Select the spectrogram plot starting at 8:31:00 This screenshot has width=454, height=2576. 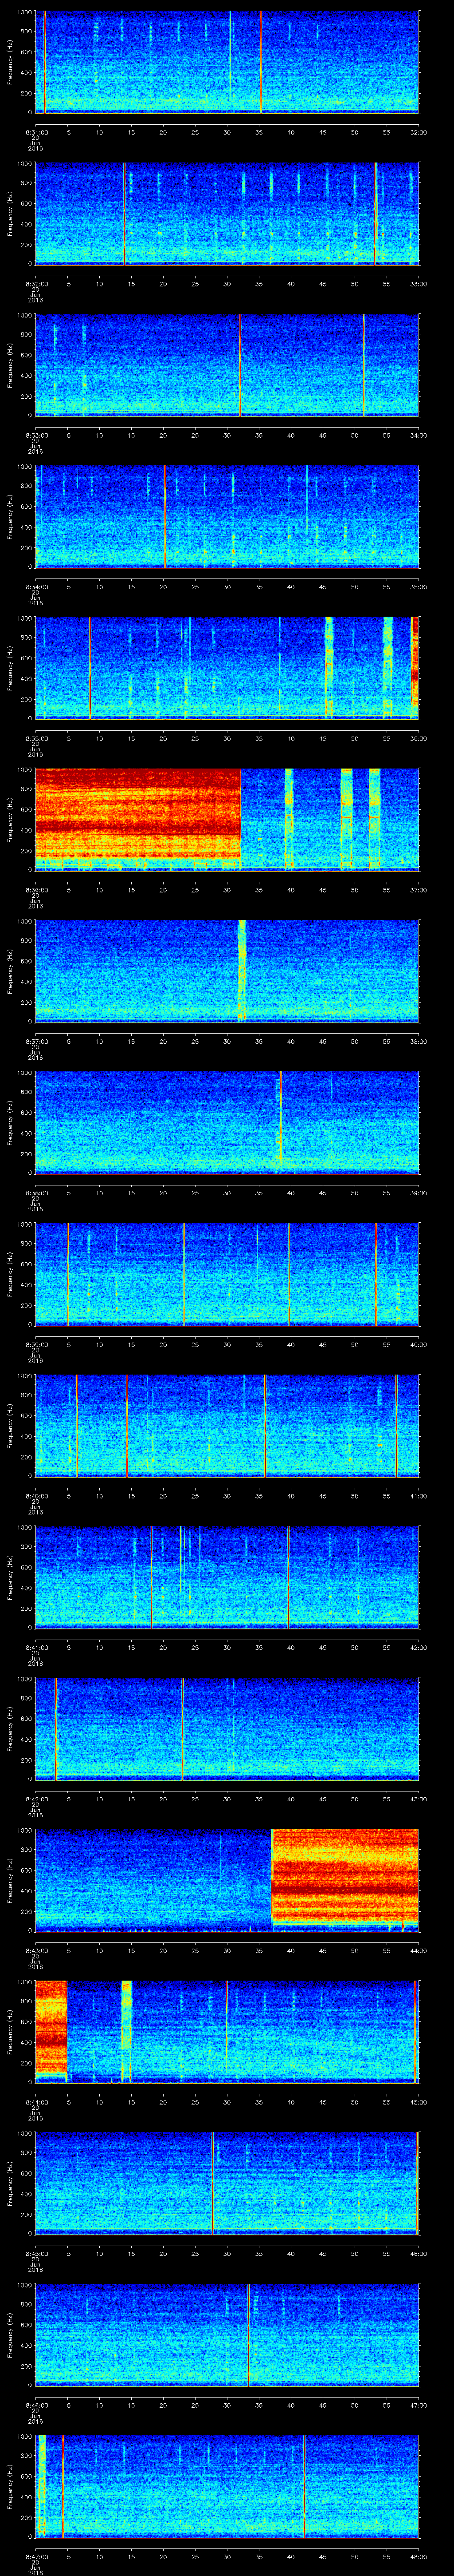point(227,62)
